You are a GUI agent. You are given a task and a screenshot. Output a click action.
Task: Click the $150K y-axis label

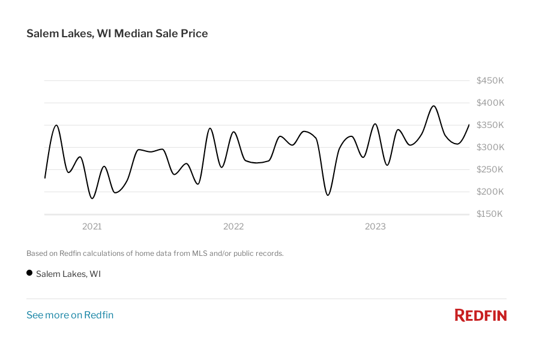click(490, 214)
